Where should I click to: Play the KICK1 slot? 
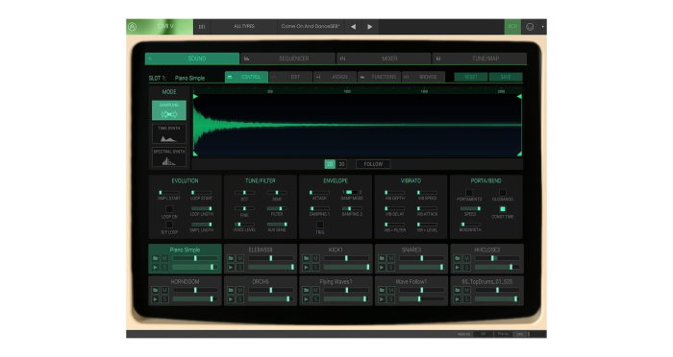(307, 268)
